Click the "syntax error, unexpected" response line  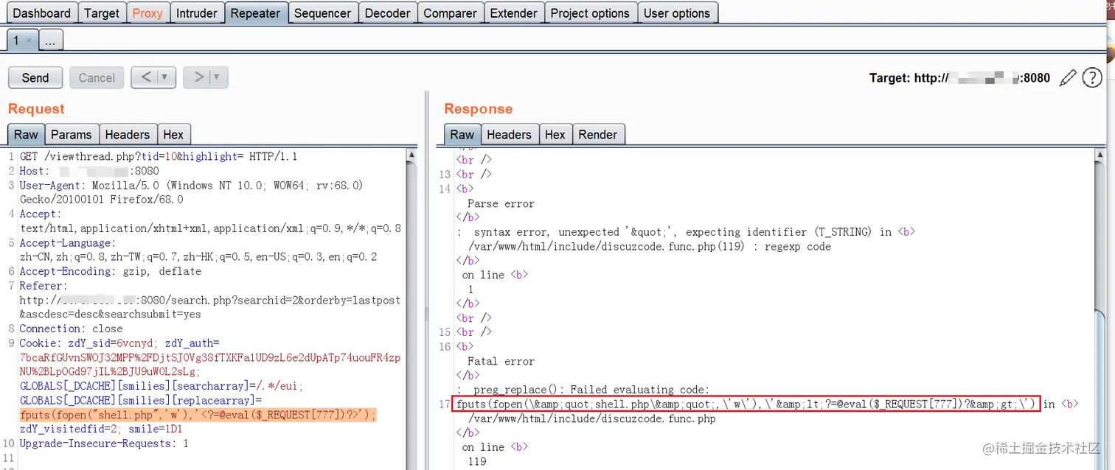[686, 231]
